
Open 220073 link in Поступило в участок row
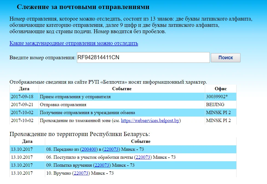143,157
